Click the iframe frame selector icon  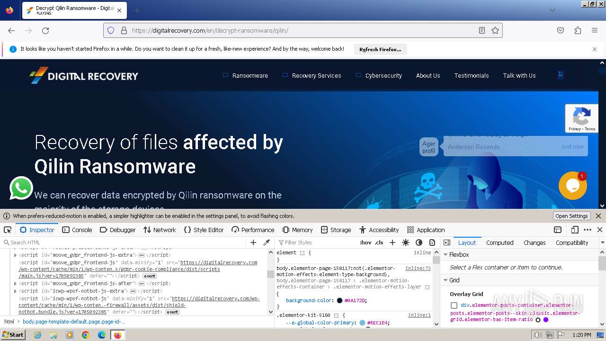coord(558,230)
